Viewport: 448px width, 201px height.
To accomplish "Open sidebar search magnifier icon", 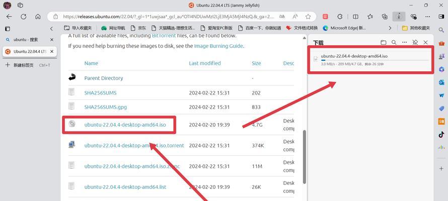I will tap(441, 30).
